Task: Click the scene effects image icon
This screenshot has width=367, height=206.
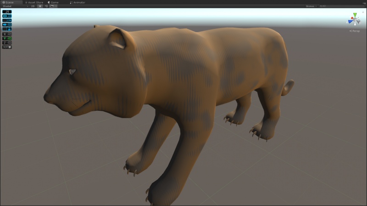Action: coord(52,6)
